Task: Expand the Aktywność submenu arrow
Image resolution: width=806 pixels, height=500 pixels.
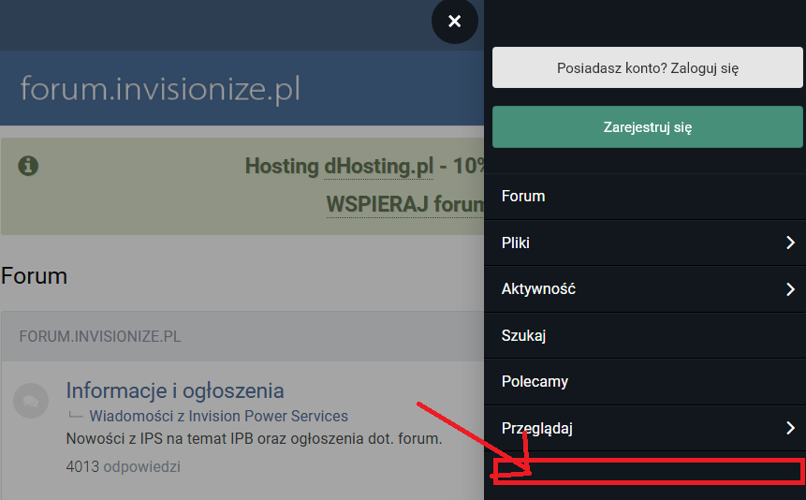Action: click(x=790, y=289)
